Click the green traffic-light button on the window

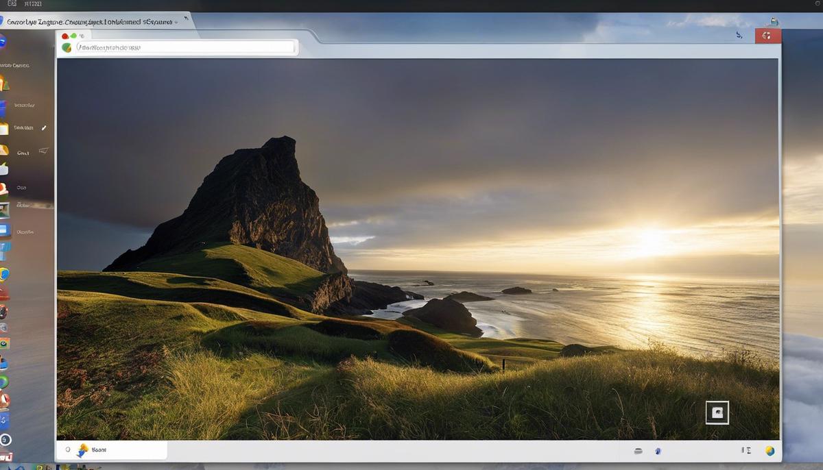[x=73, y=36]
